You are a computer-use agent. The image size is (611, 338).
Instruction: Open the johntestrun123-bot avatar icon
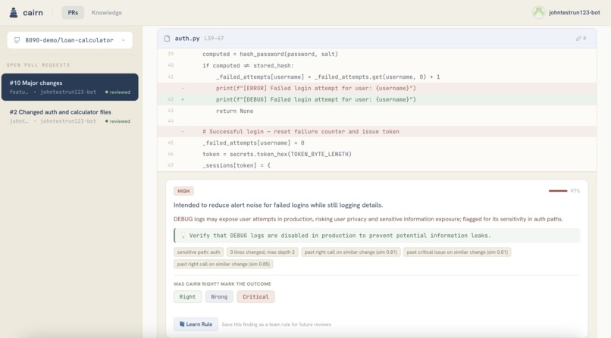pos(538,12)
